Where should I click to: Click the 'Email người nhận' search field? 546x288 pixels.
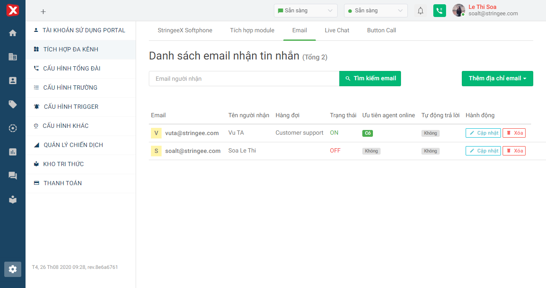pyautogui.click(x=244, y=79)
